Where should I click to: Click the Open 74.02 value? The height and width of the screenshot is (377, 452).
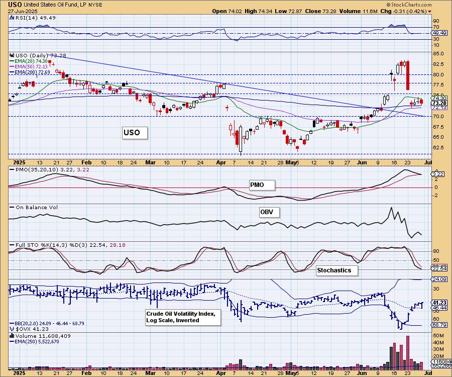(227, 11)
